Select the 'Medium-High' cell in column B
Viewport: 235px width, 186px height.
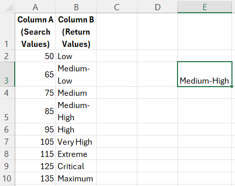point(76,111)
